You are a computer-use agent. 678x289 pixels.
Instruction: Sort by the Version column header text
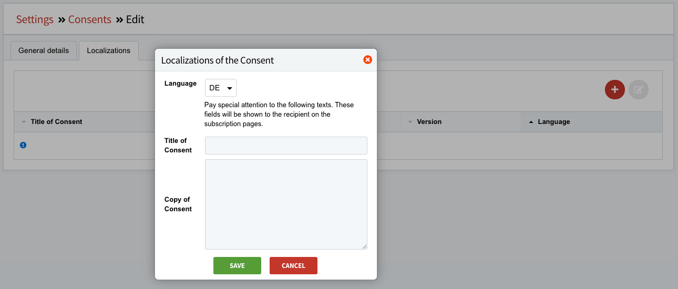(429, 122)
